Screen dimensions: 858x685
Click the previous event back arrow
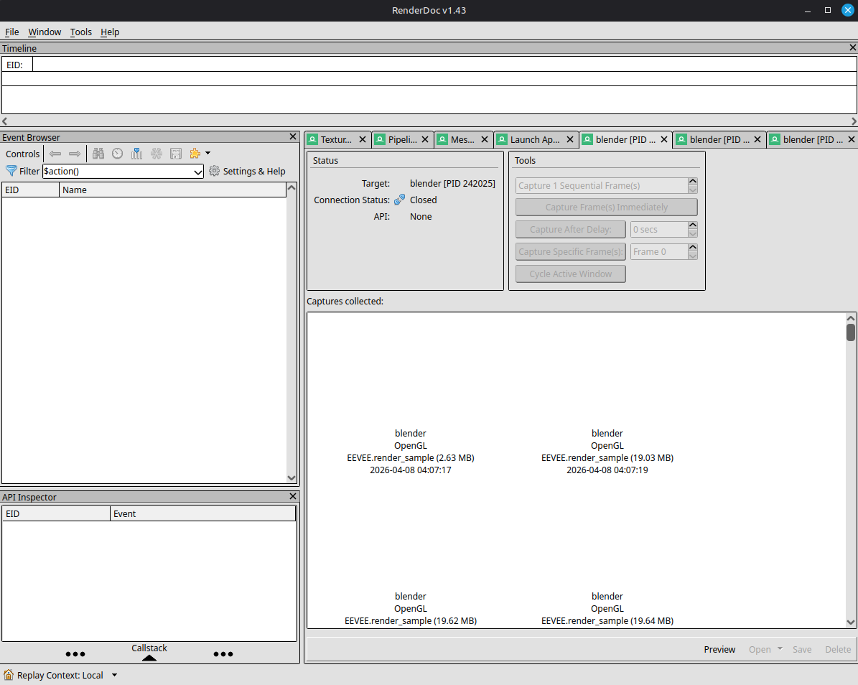click(55, 154)
